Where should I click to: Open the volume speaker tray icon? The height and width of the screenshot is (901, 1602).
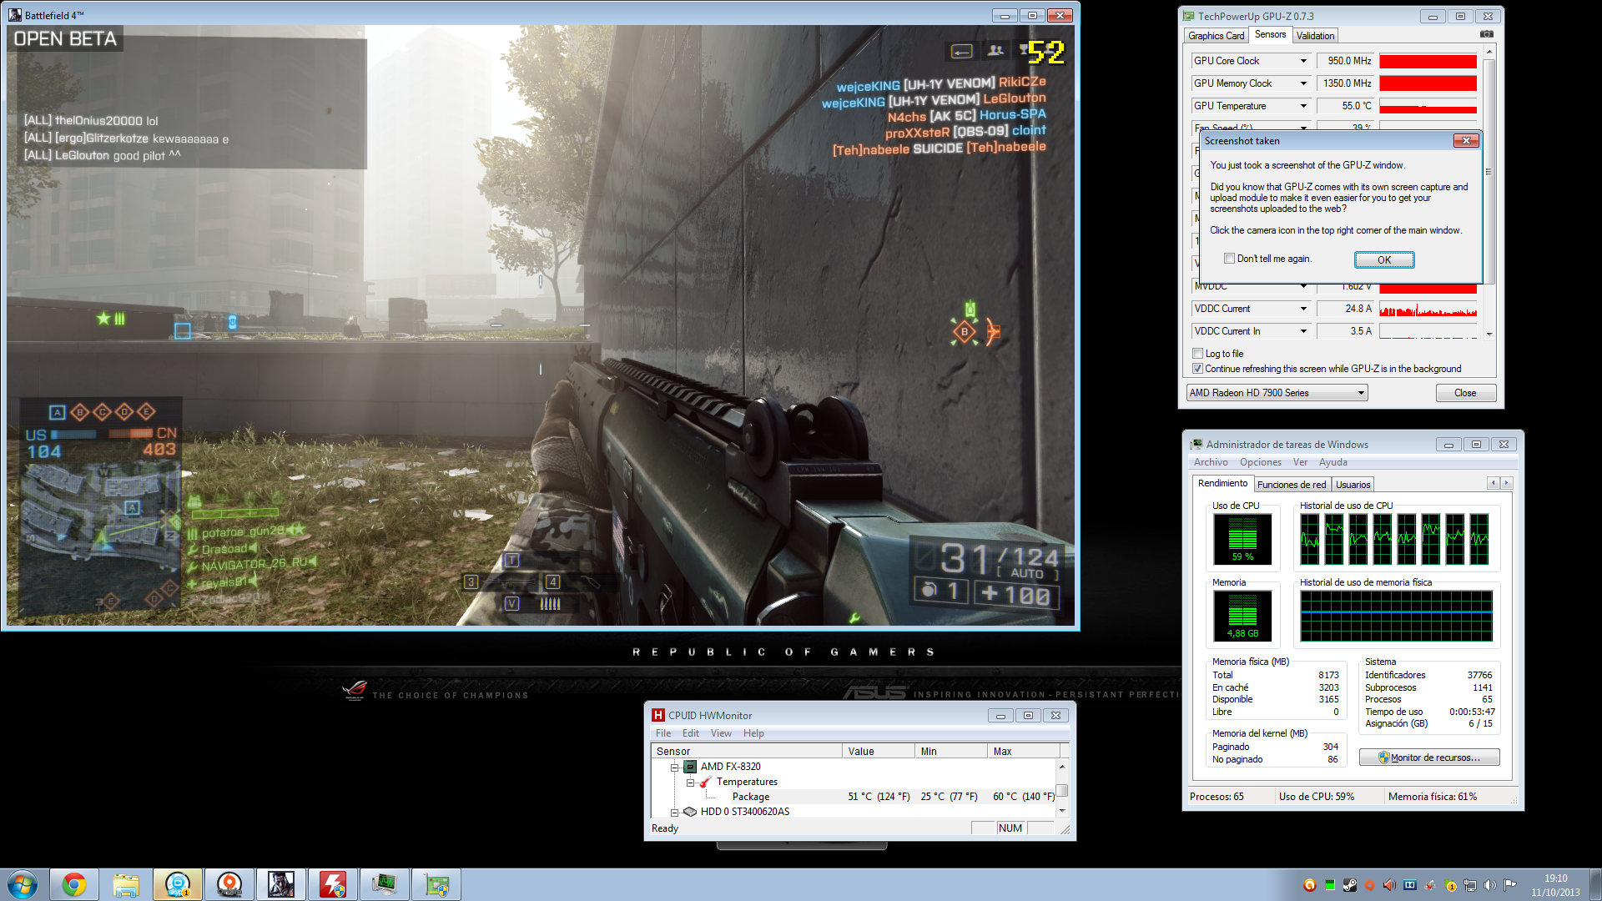tap(1490, 885)
